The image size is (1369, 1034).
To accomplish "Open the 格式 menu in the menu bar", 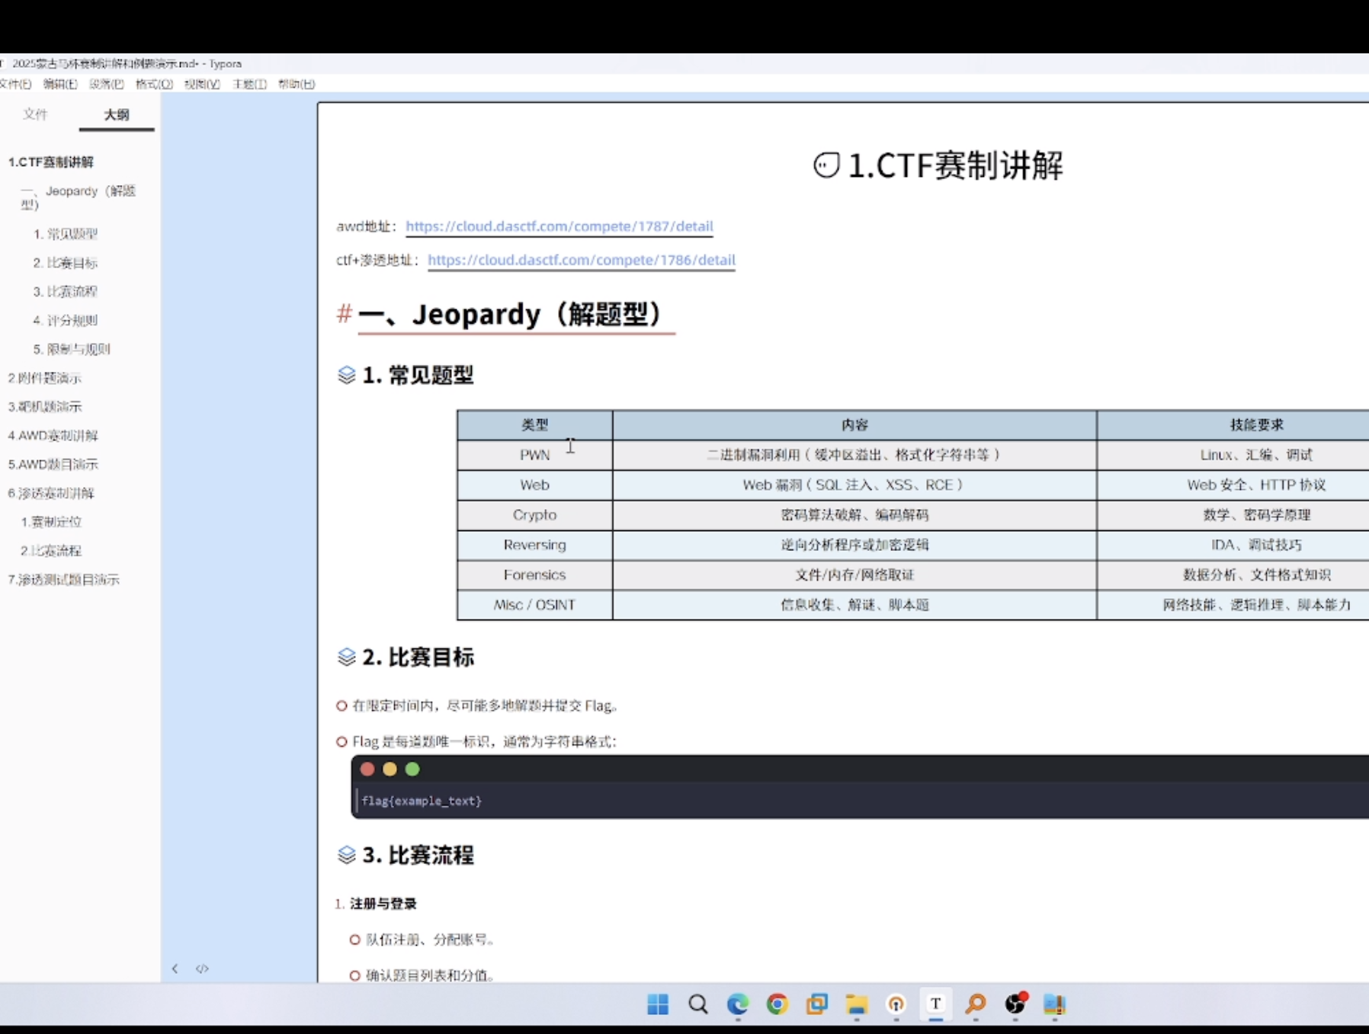I will coord(154,84).
